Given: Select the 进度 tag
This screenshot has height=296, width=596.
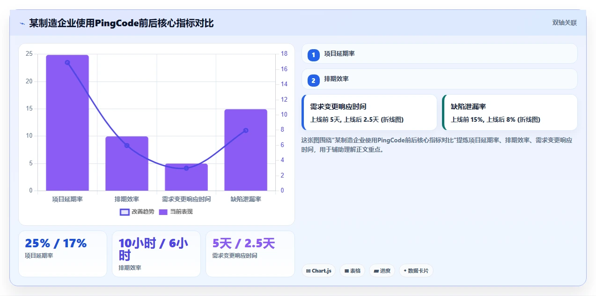Looking at the screenshot, I should pos(382,271).
